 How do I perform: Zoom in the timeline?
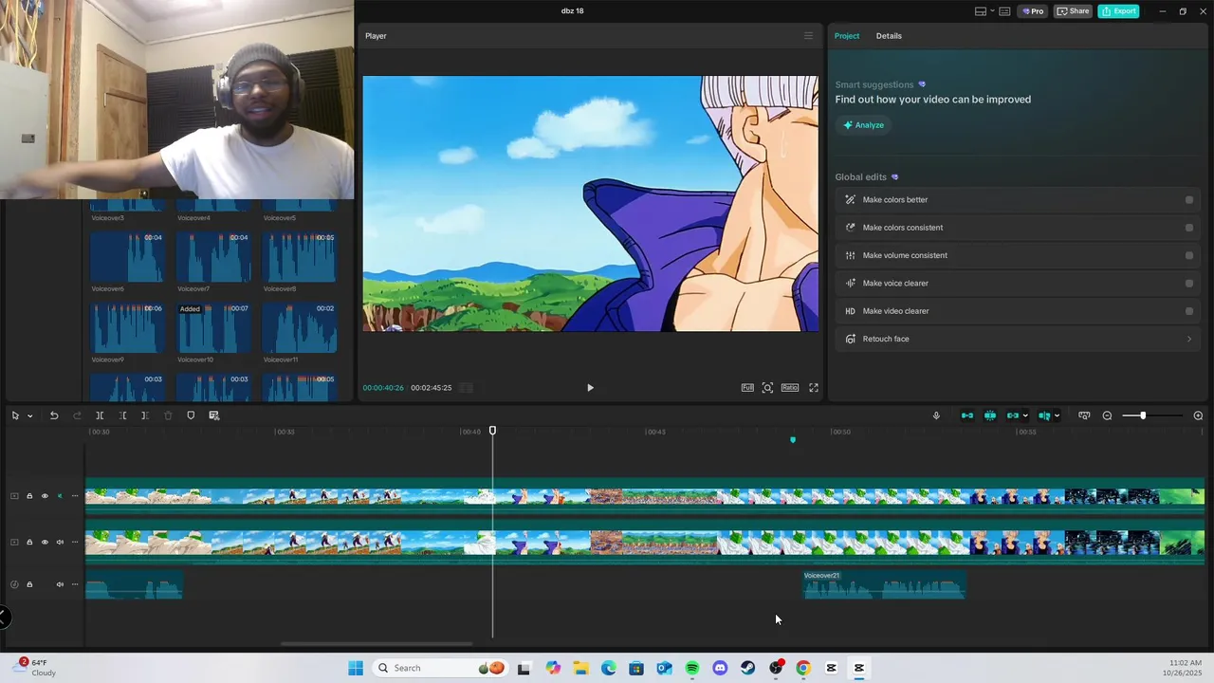(x=1198, y=415)
